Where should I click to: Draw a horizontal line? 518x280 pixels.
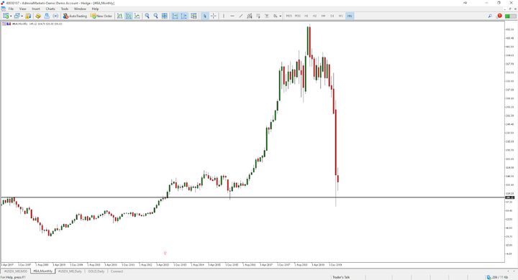pyautogui.click(x=232, y=16)
